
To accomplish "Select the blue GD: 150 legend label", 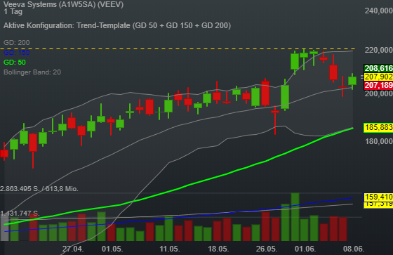I will [x=17, y=53].
